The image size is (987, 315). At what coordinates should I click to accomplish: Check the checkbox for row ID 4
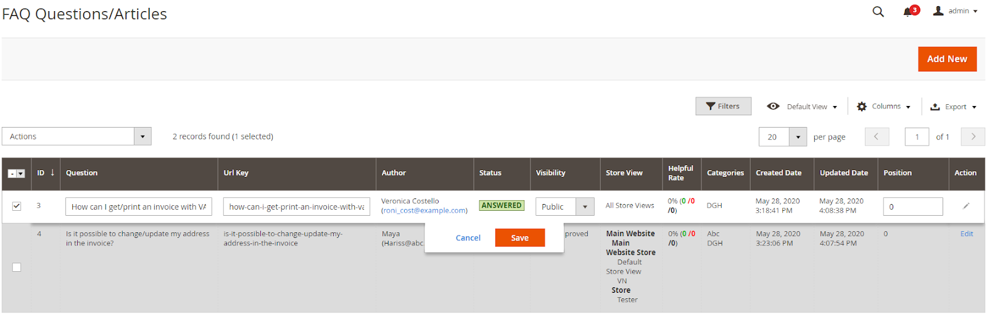pyautogui.click(x=17, y=267)
